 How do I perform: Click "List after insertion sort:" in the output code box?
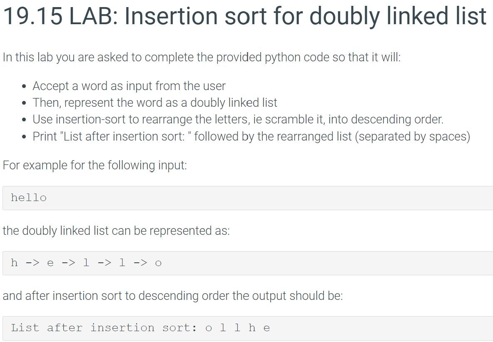point(104,328)
